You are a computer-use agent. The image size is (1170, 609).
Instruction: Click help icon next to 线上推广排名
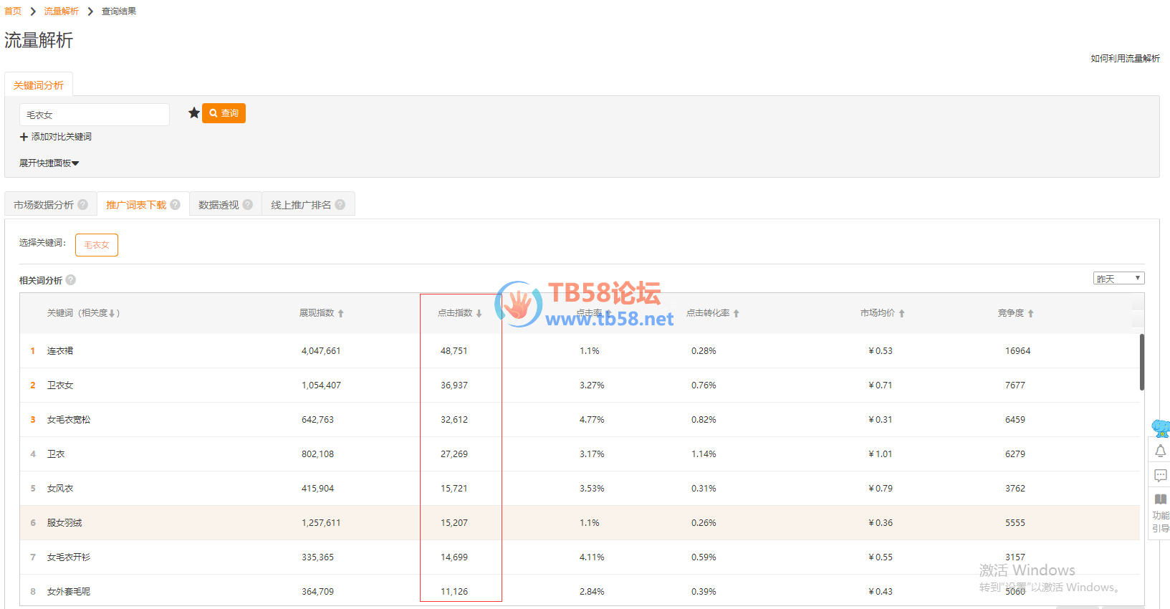[340, 205]
